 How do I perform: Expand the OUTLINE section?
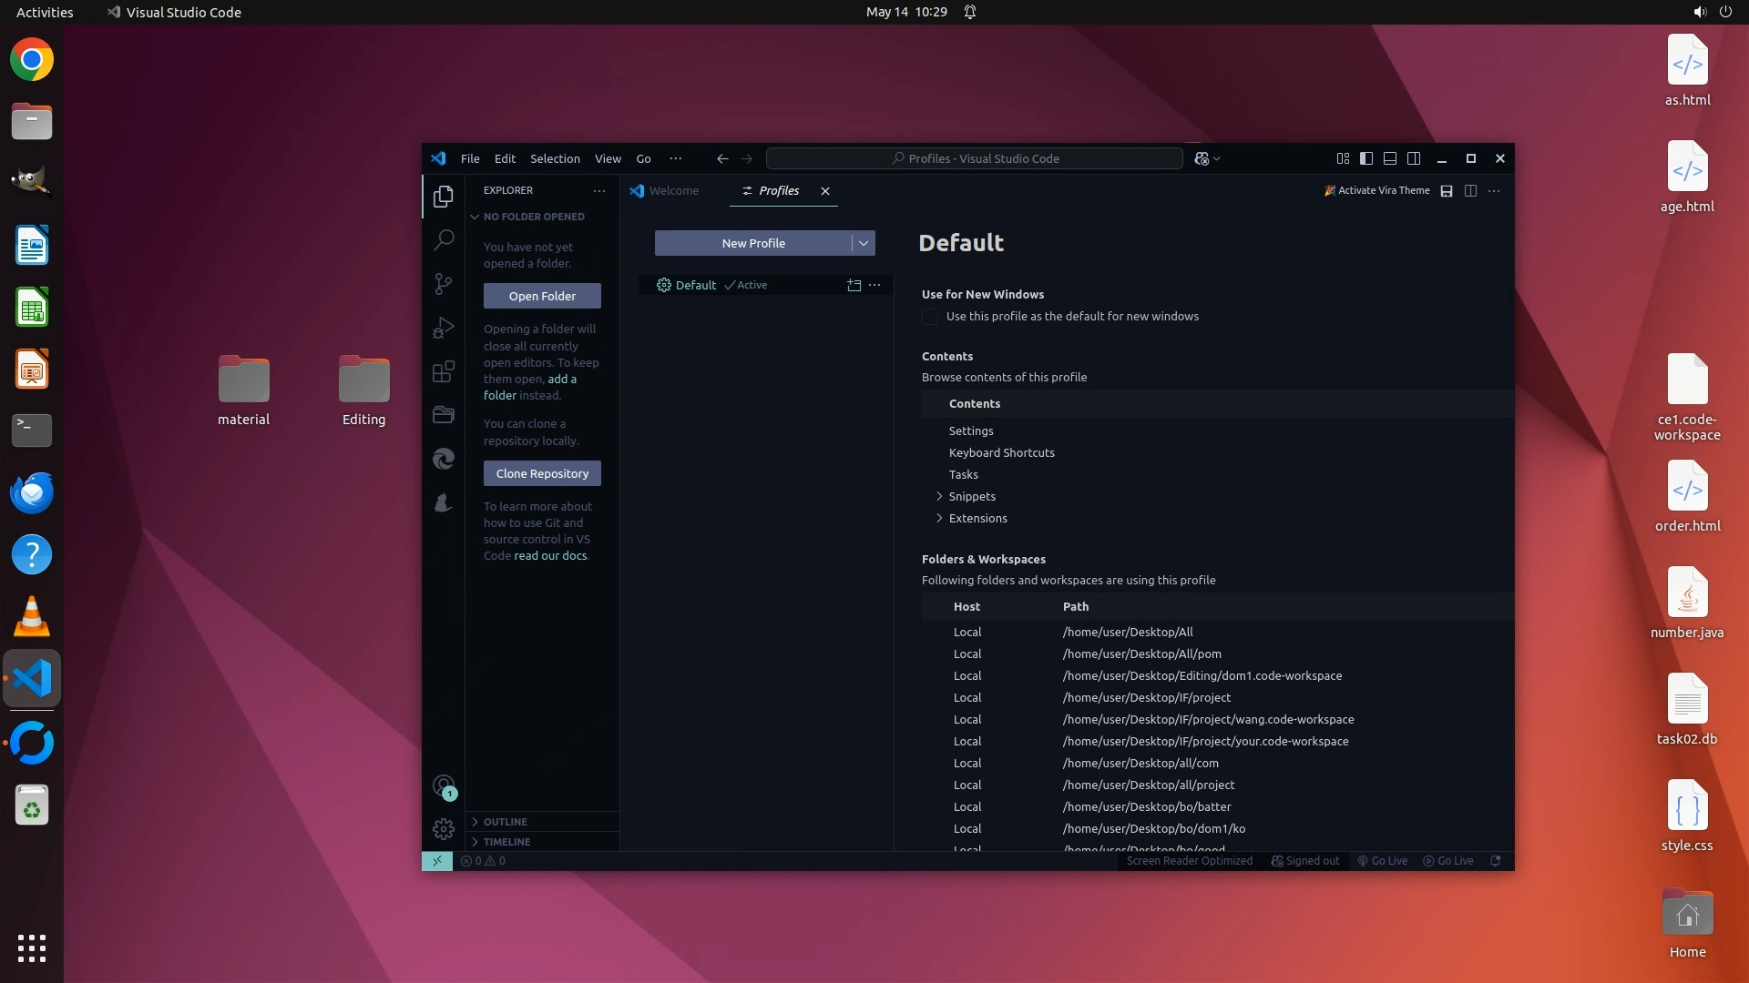pos(506,821)
